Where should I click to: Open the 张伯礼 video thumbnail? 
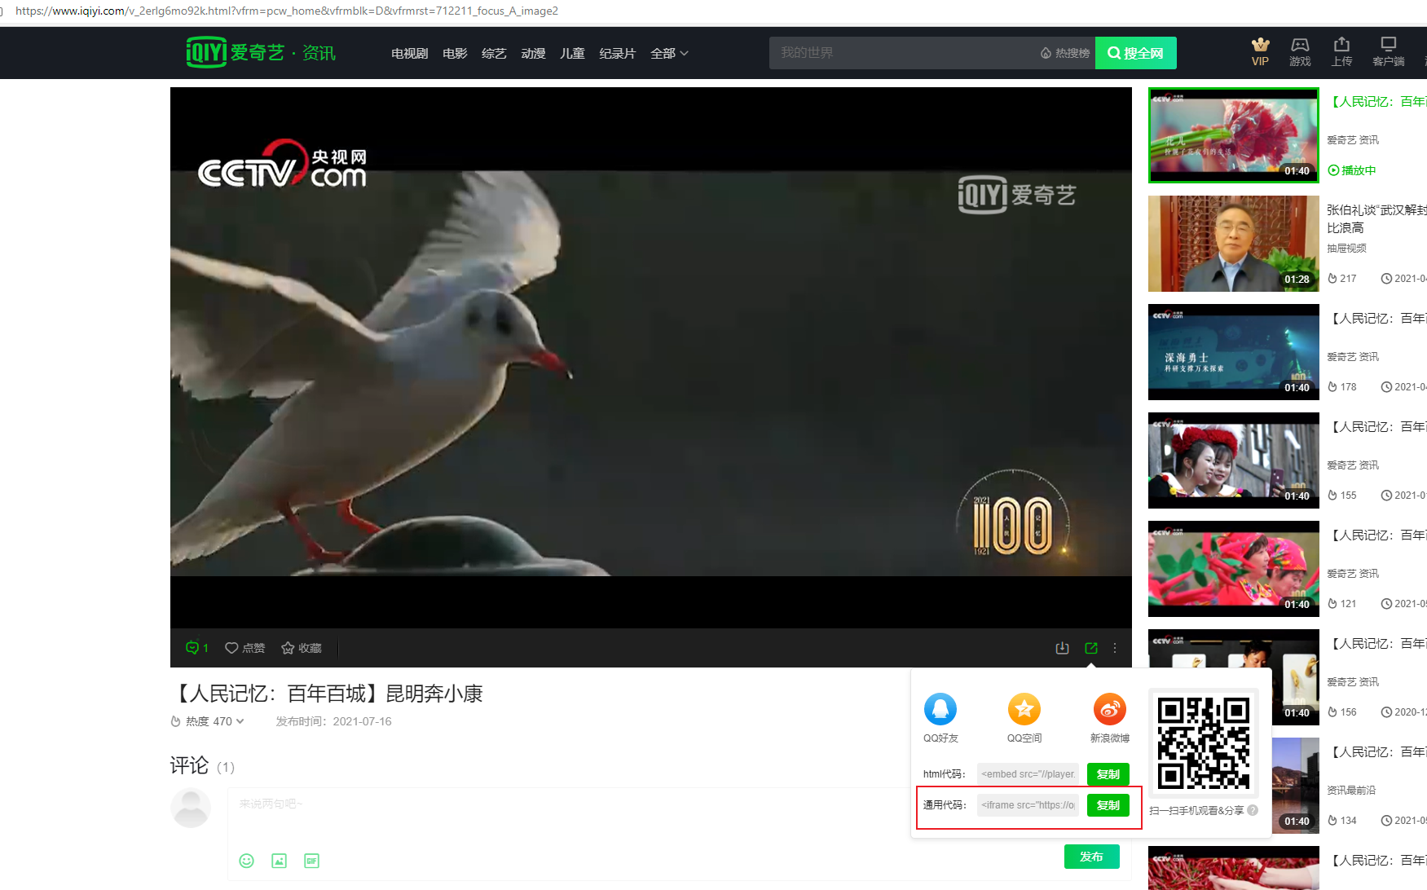tap(1233, 244)
